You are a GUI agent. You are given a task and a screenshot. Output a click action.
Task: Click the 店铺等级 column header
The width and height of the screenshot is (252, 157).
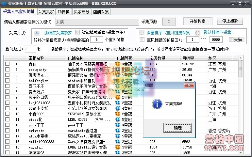[x=131, y=58]
